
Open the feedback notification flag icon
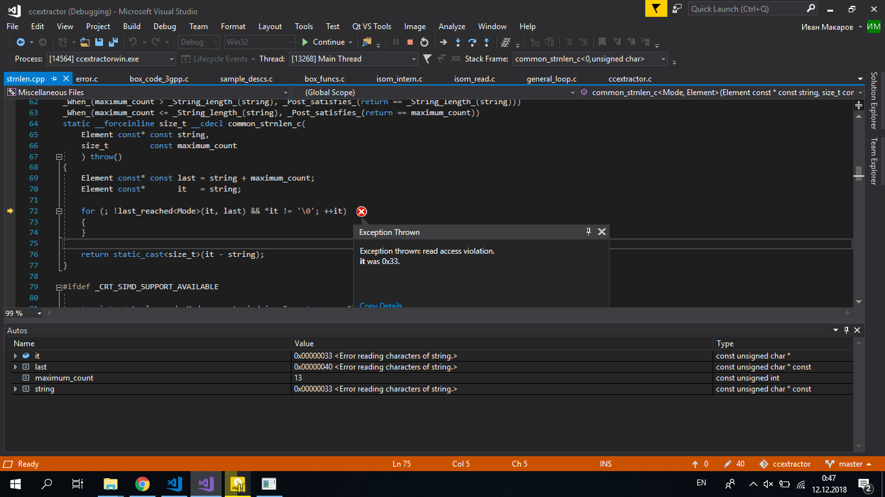(656, 8)
